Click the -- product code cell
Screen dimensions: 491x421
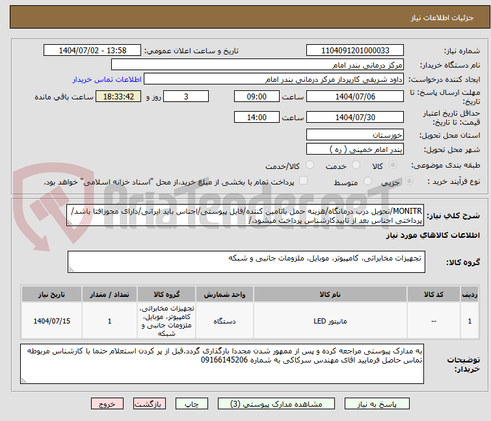[x=434, y=321]
